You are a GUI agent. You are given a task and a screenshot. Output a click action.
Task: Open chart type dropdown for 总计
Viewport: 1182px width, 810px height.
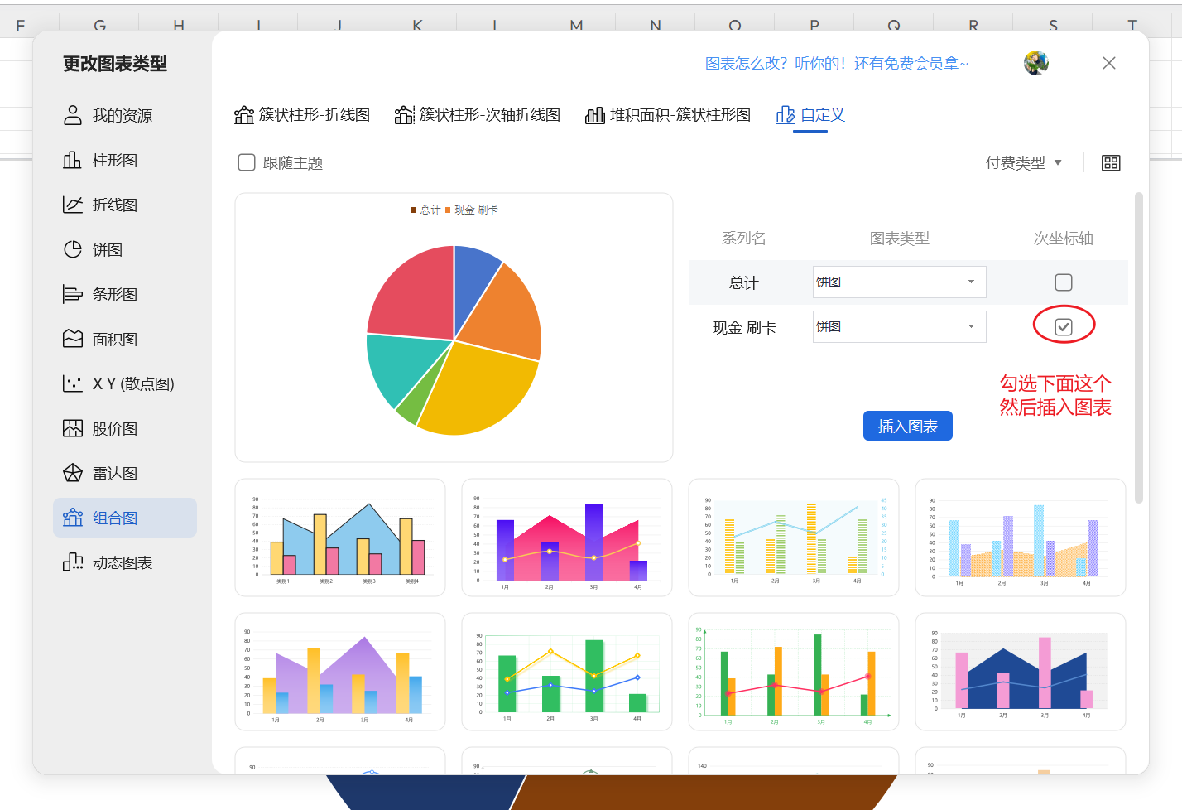point(899,282)
